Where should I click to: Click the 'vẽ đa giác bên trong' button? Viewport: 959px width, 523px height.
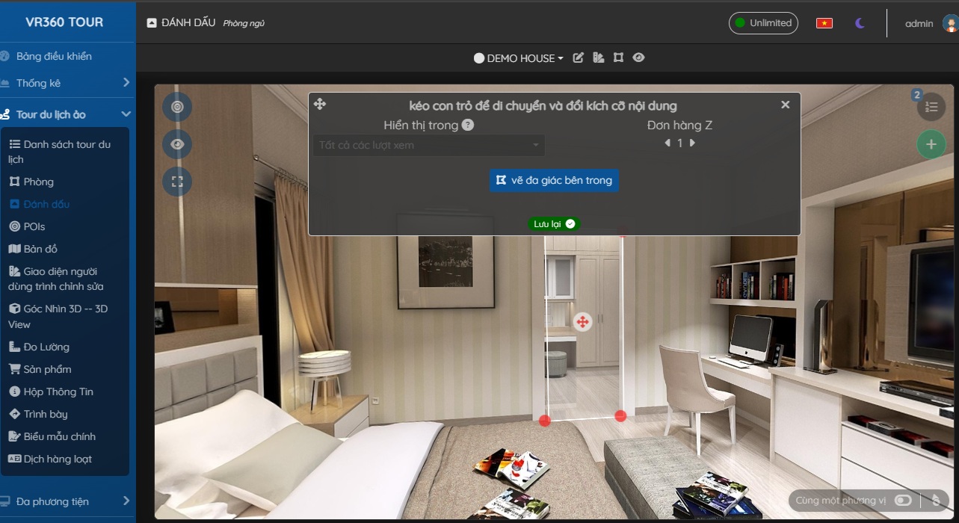(554, 180)
